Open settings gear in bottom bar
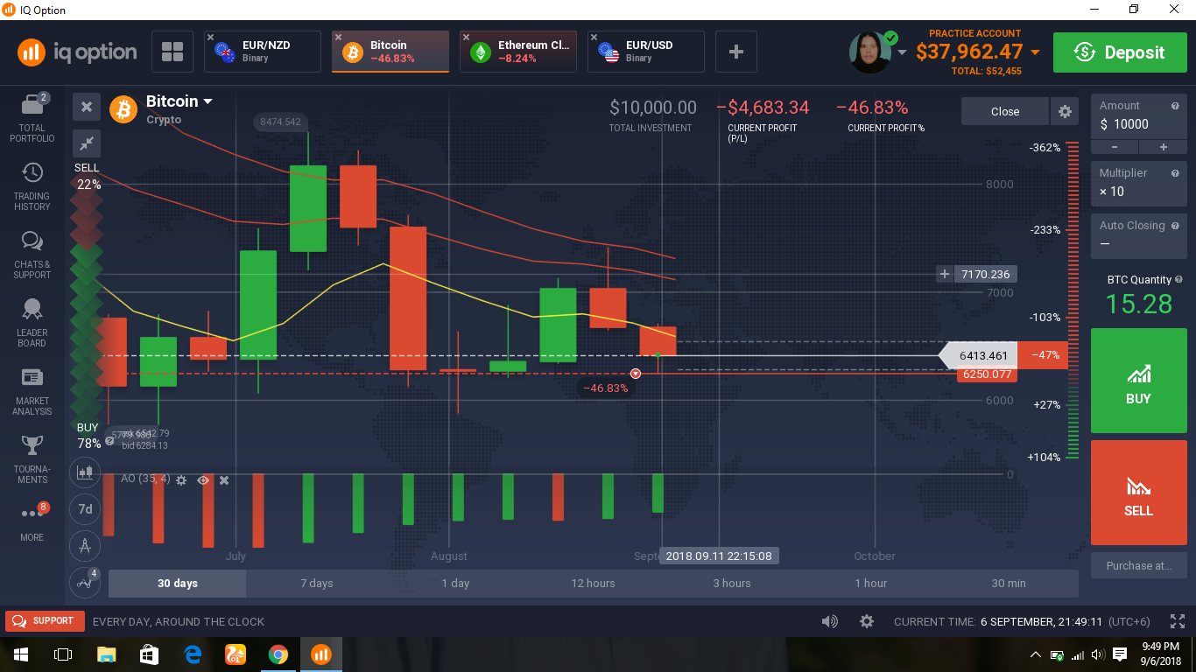1196x672 pixels. coord(867,621)
